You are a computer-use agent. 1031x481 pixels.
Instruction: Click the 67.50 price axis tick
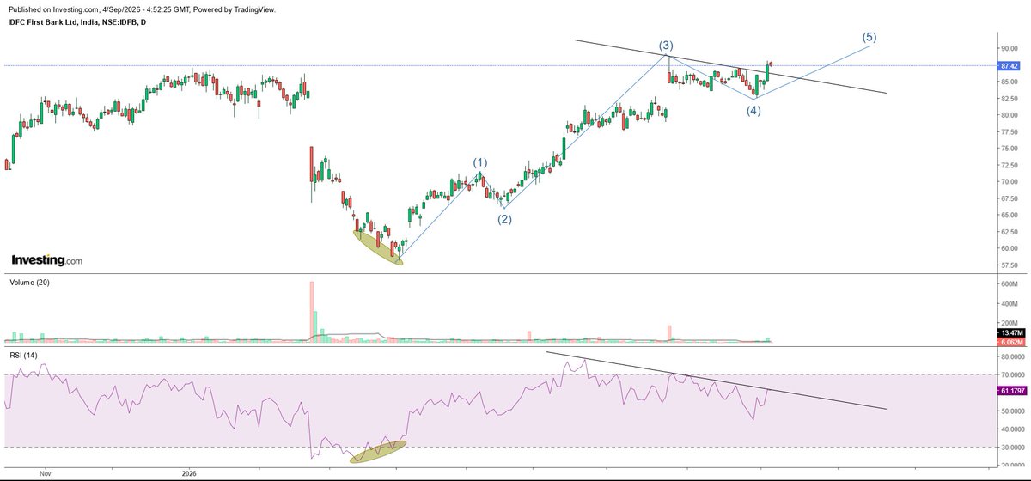click(x=1009, y=198)
